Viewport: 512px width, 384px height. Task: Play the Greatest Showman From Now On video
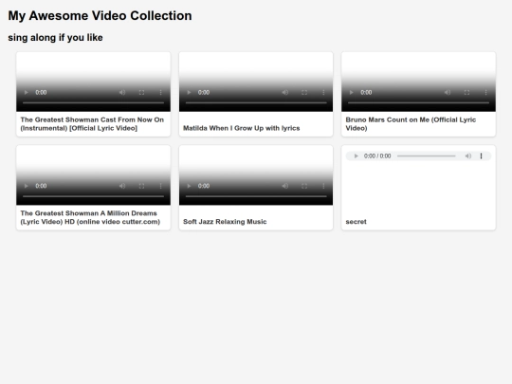point(27,92)
